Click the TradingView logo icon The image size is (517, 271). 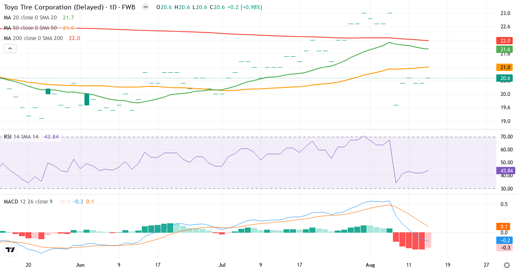click(10, 249)
